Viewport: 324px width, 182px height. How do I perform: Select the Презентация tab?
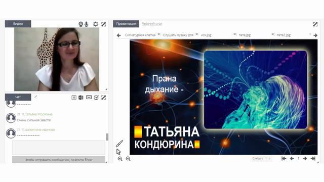pos(126,24)
